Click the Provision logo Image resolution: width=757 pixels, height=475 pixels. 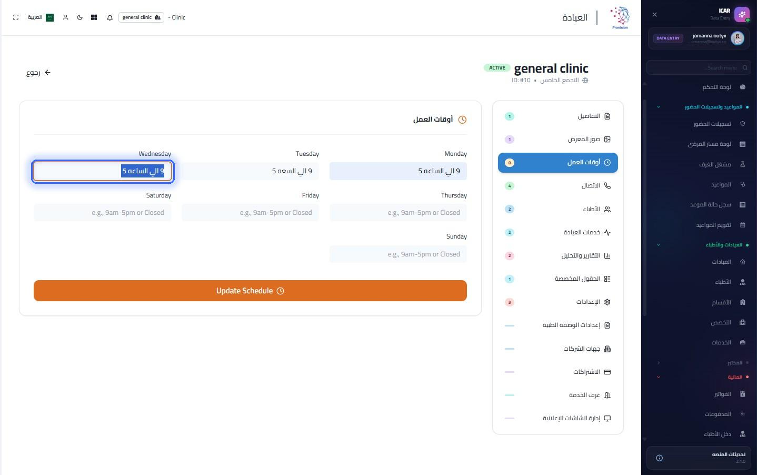[x=620, y=18]
